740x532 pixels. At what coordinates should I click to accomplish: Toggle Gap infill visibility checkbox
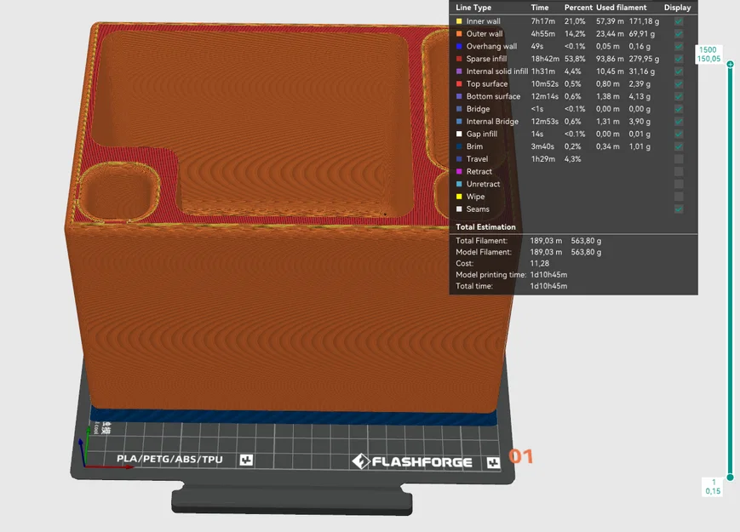pos(678,134)
